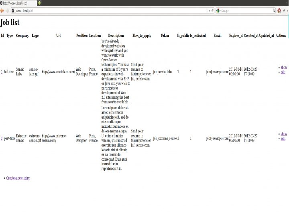Open the Google search engine selector
The height and width of the screenshot is (216, 289).
pos(218,11)
